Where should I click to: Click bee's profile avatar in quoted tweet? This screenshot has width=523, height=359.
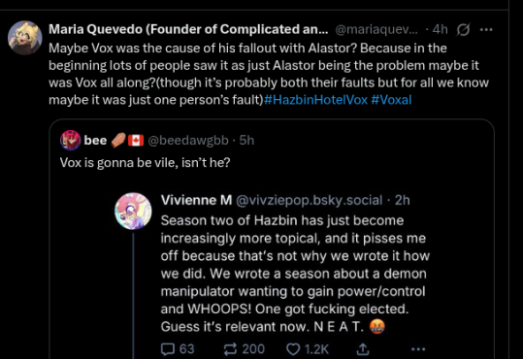pyautogui.click(x=71, y=140)
